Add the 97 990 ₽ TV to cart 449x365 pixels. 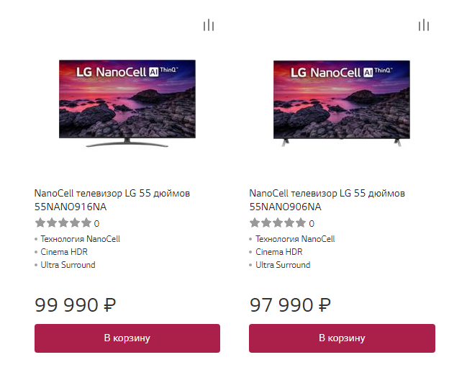click(342, 338)
